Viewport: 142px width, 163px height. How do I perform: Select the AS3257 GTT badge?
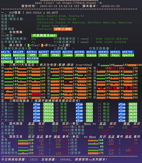[x=44, y=53]
